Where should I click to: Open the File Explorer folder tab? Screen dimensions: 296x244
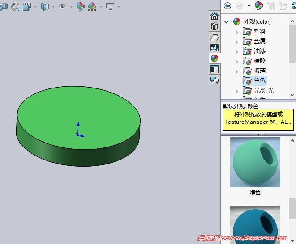click(214, 37)
